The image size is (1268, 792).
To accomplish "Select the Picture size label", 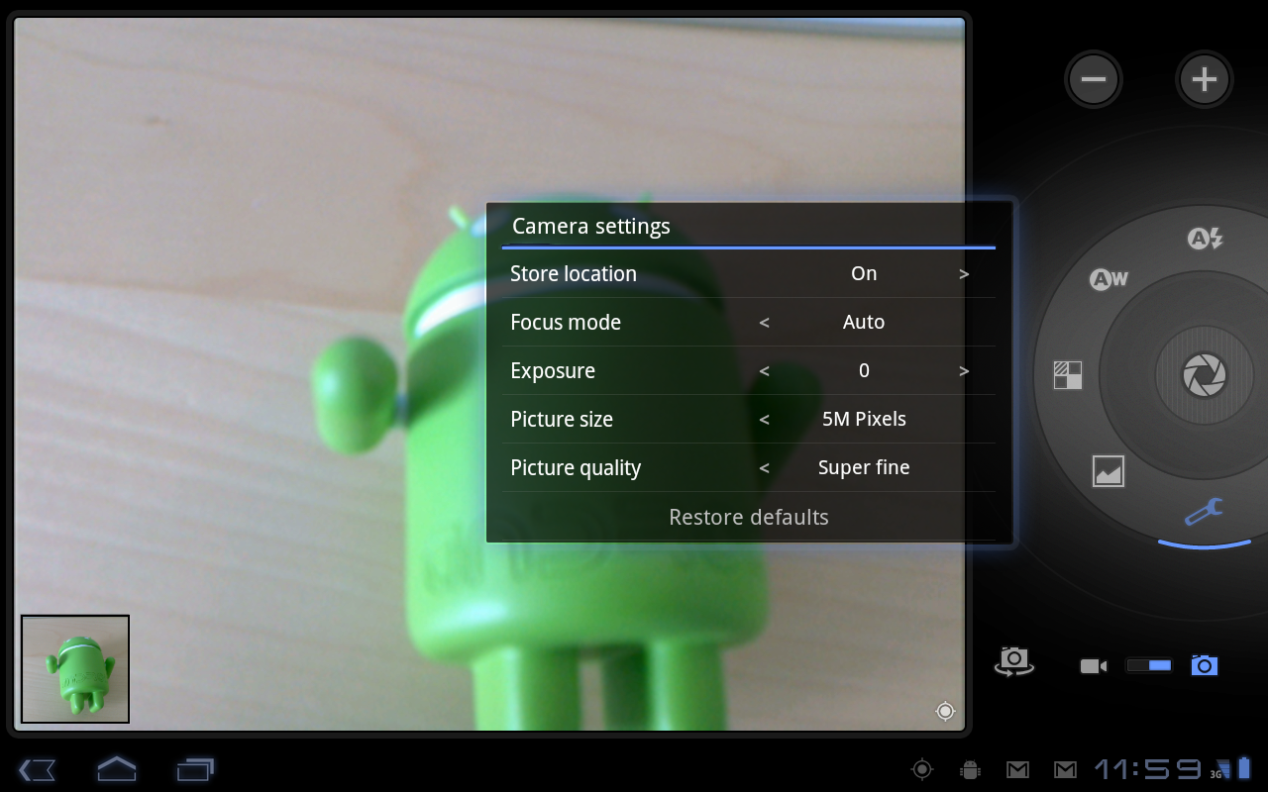I will click(562, 420).
